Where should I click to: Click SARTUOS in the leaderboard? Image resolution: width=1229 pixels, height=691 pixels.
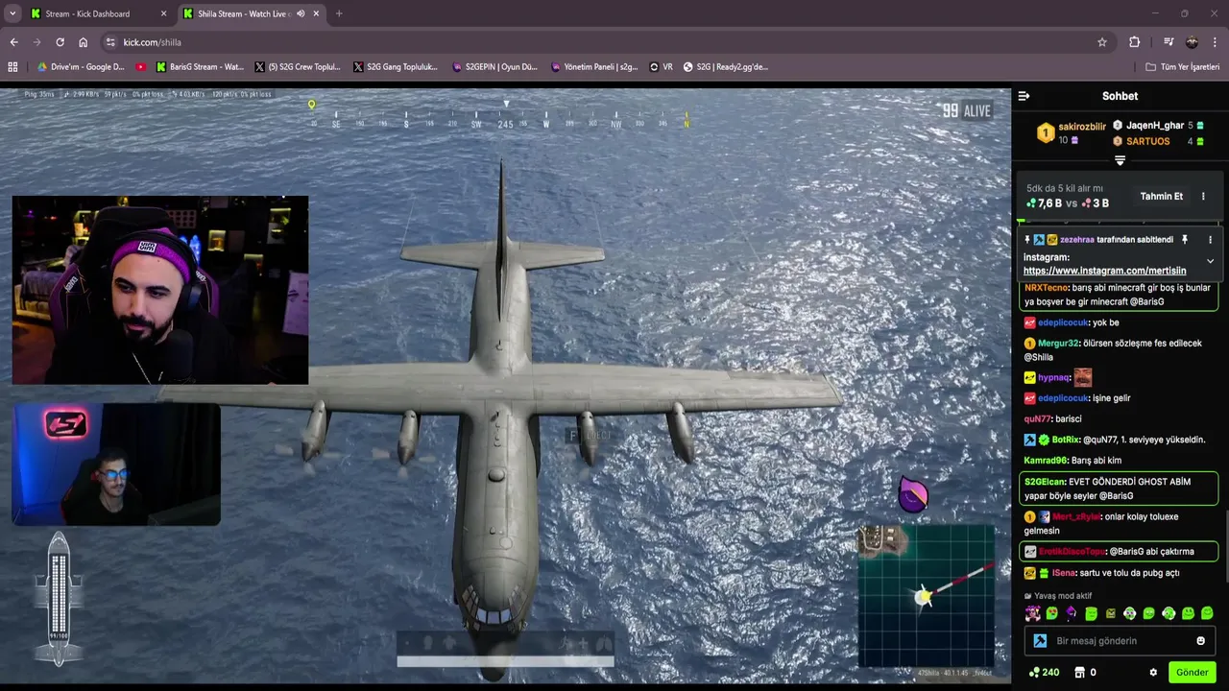(1148, 141)
